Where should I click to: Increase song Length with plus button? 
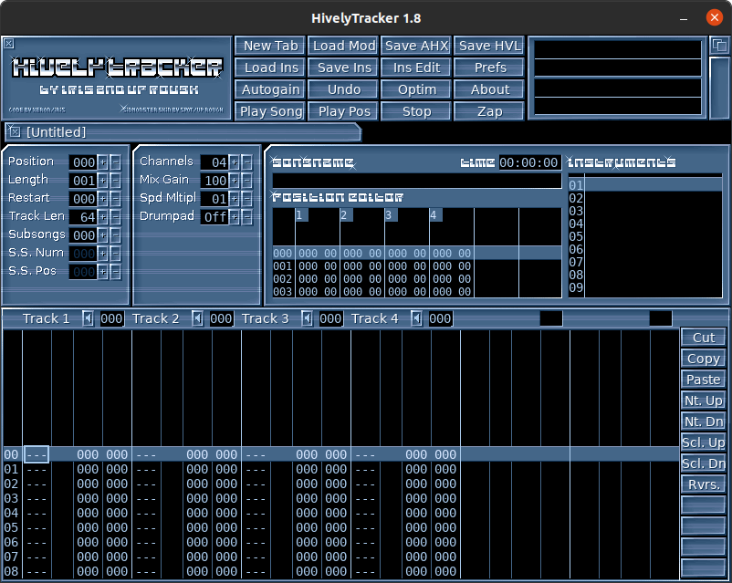coord(103,181)
